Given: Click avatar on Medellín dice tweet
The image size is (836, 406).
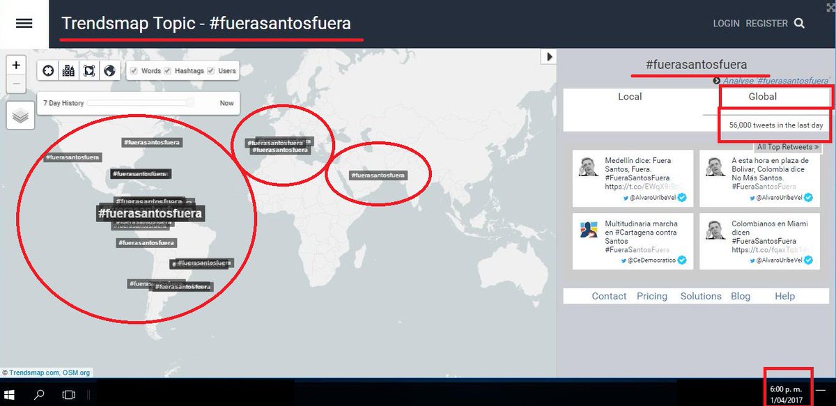Looking at the screenshot, I should (x=589, y=166).
